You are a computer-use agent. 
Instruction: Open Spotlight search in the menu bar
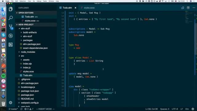(x=187, y=1)
